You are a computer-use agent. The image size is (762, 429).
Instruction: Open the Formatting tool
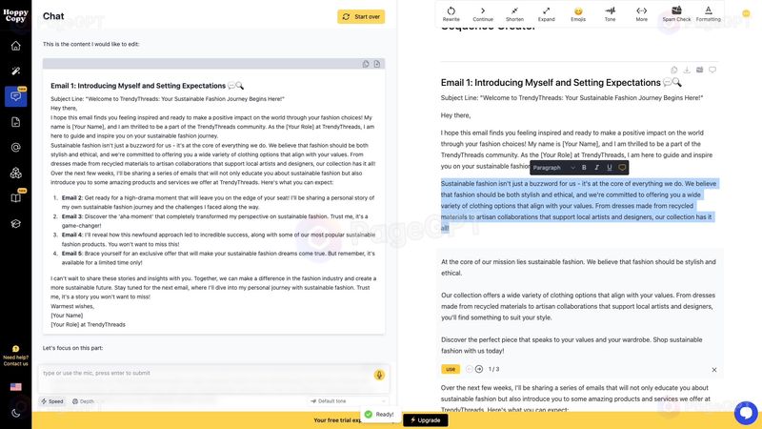(708, 13)
